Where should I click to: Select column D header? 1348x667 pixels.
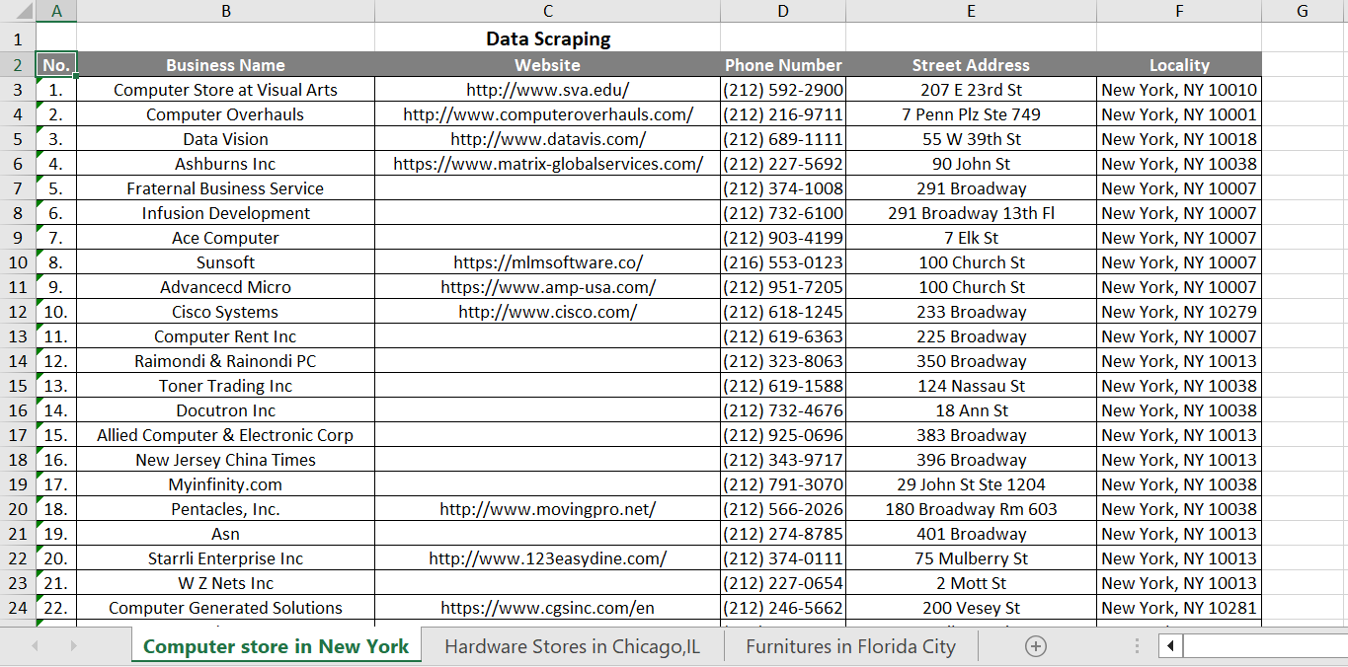tap(783, 11)
